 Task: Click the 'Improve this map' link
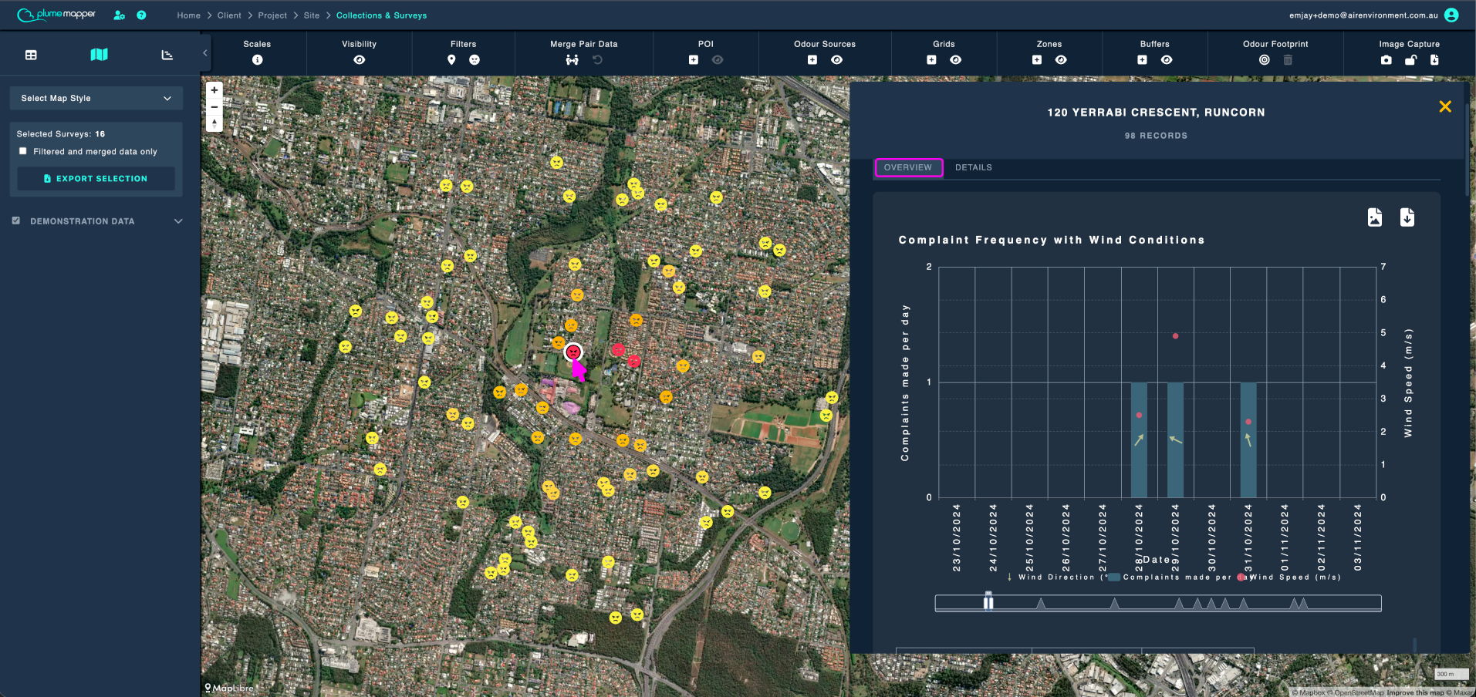click(x=1415, y=692)
